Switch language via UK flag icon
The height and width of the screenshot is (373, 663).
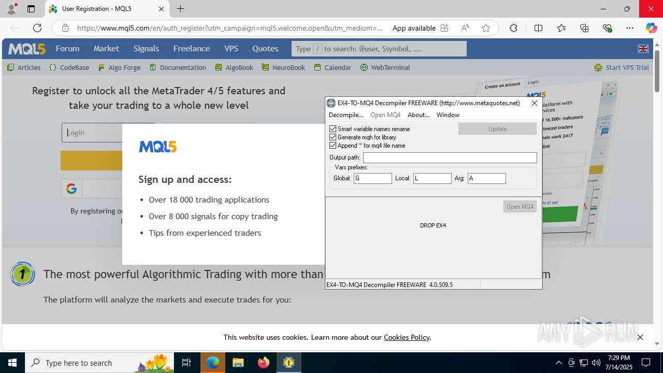point(643,49)
